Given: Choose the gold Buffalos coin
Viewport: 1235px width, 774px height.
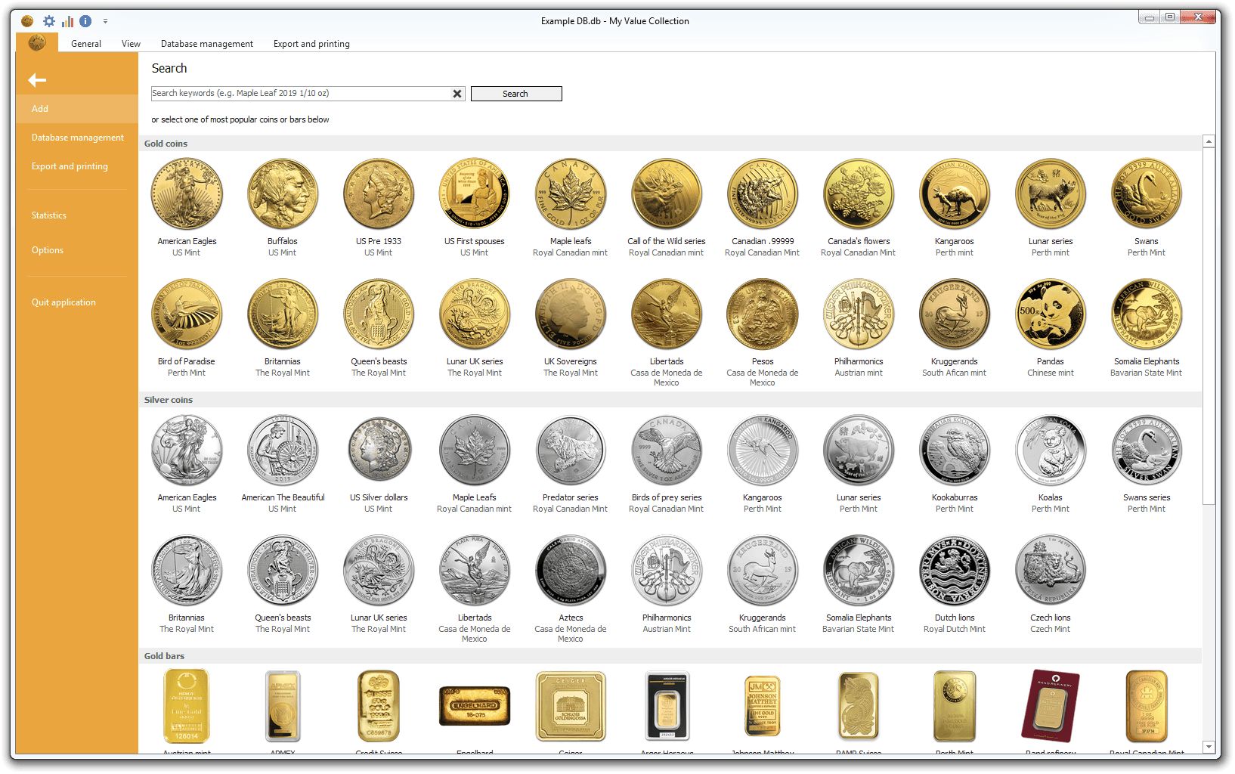Looking at the screenshot, I should pyautogui.click(x=283, y=194).
